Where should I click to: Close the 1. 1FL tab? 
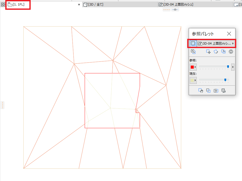79,5
